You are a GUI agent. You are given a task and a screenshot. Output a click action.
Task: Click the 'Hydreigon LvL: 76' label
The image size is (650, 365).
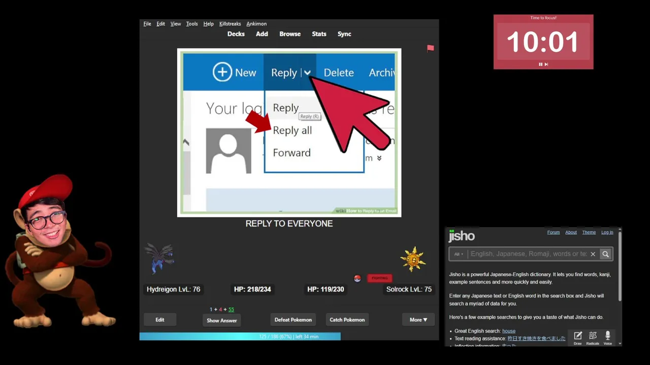tap(174, 289)
